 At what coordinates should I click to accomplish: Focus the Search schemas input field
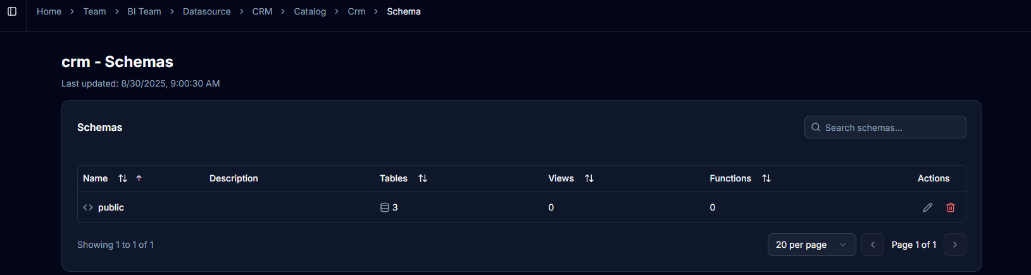(x=885, y=127)
